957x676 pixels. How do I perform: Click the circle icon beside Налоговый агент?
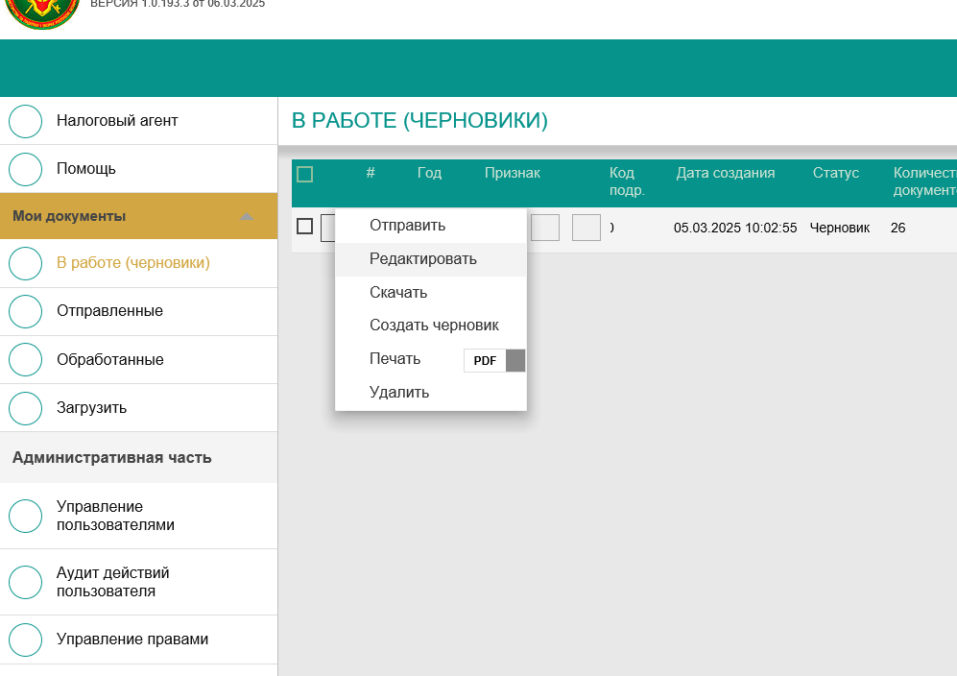pos(25,121)
